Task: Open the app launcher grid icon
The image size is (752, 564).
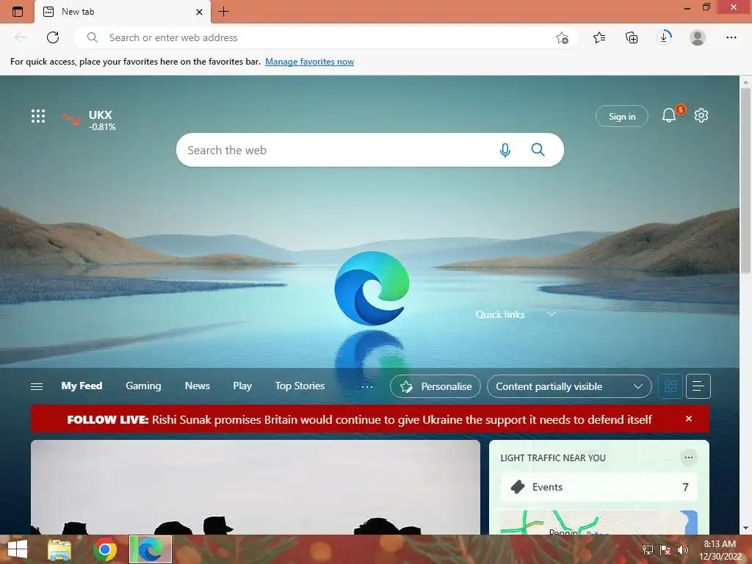Action: coord(38,116)
